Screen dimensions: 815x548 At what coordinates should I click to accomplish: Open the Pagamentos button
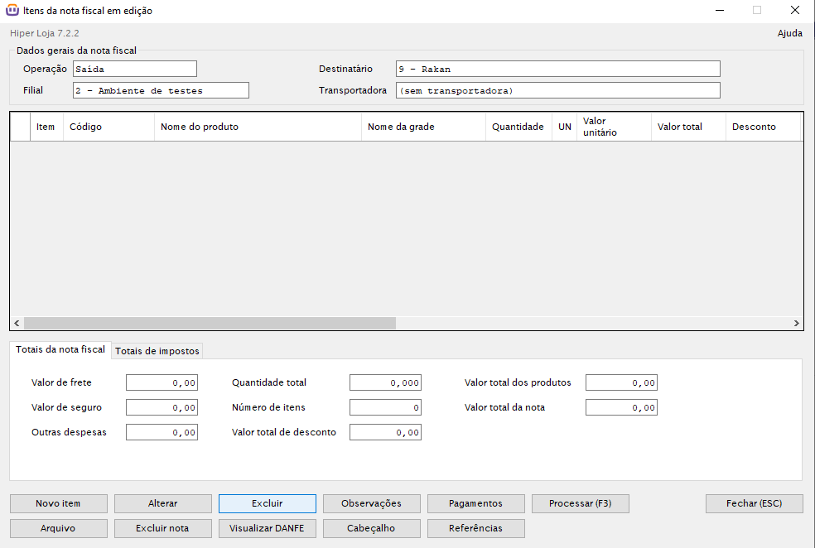(476, 503)
